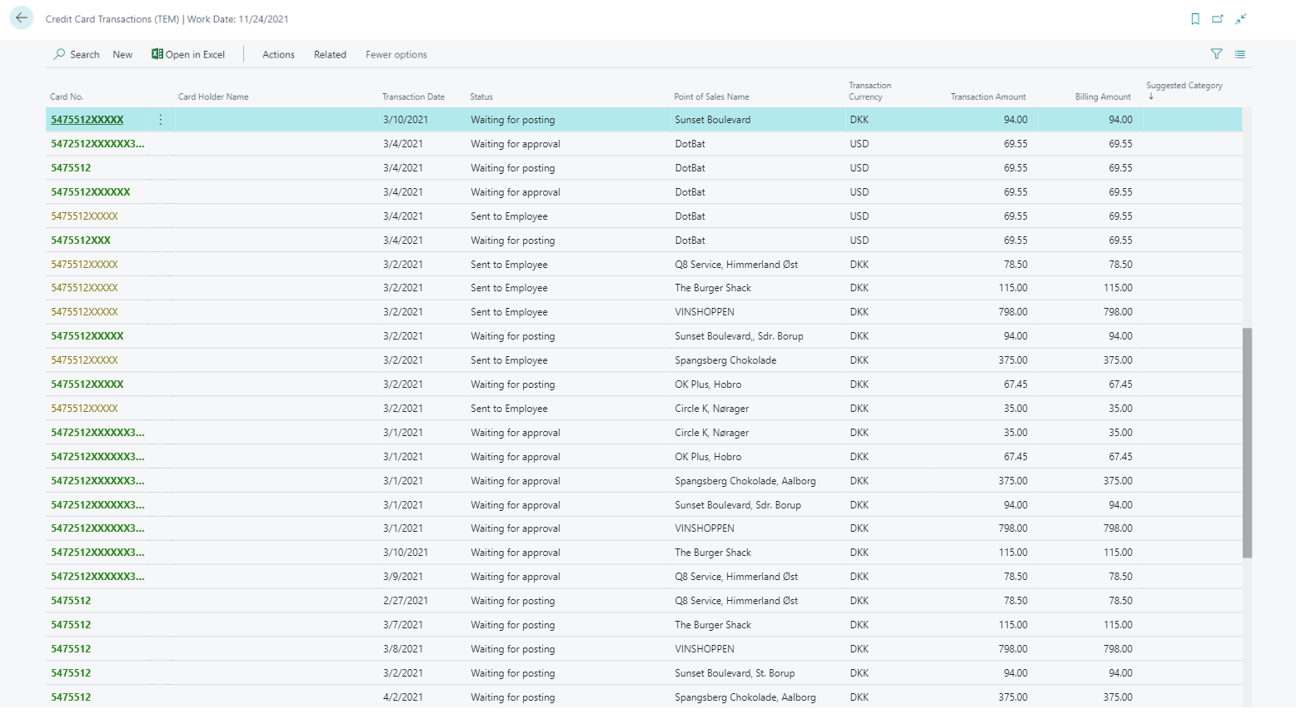Open the Transaction Amount column header
The width and height of the screenshot is (1296, 724).
988,97
